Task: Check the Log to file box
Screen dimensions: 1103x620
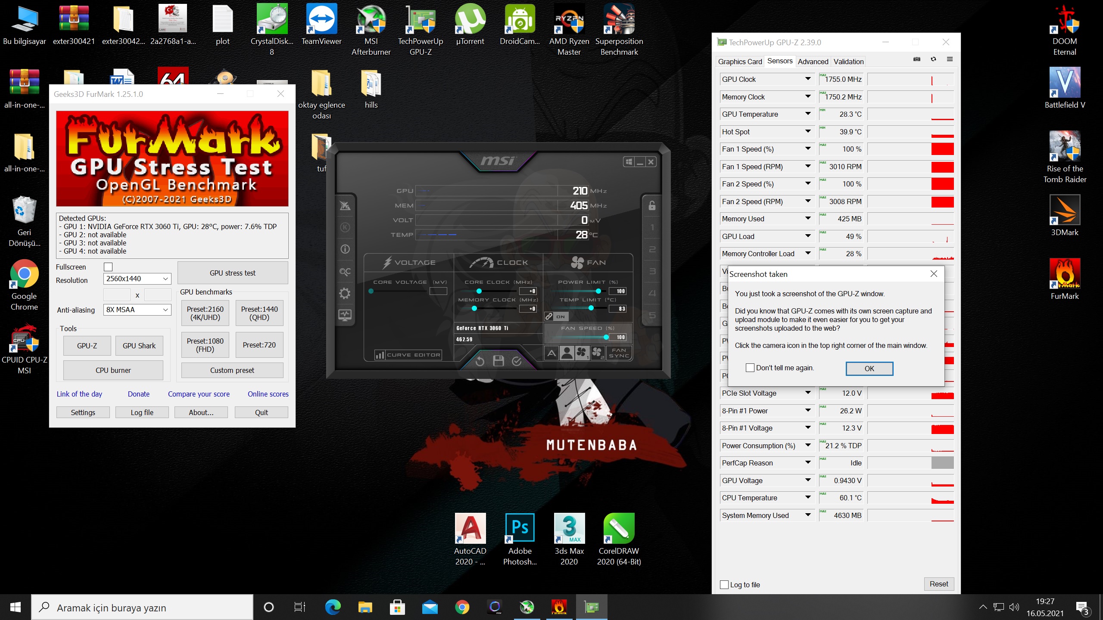Action: [x=724, y=585]
